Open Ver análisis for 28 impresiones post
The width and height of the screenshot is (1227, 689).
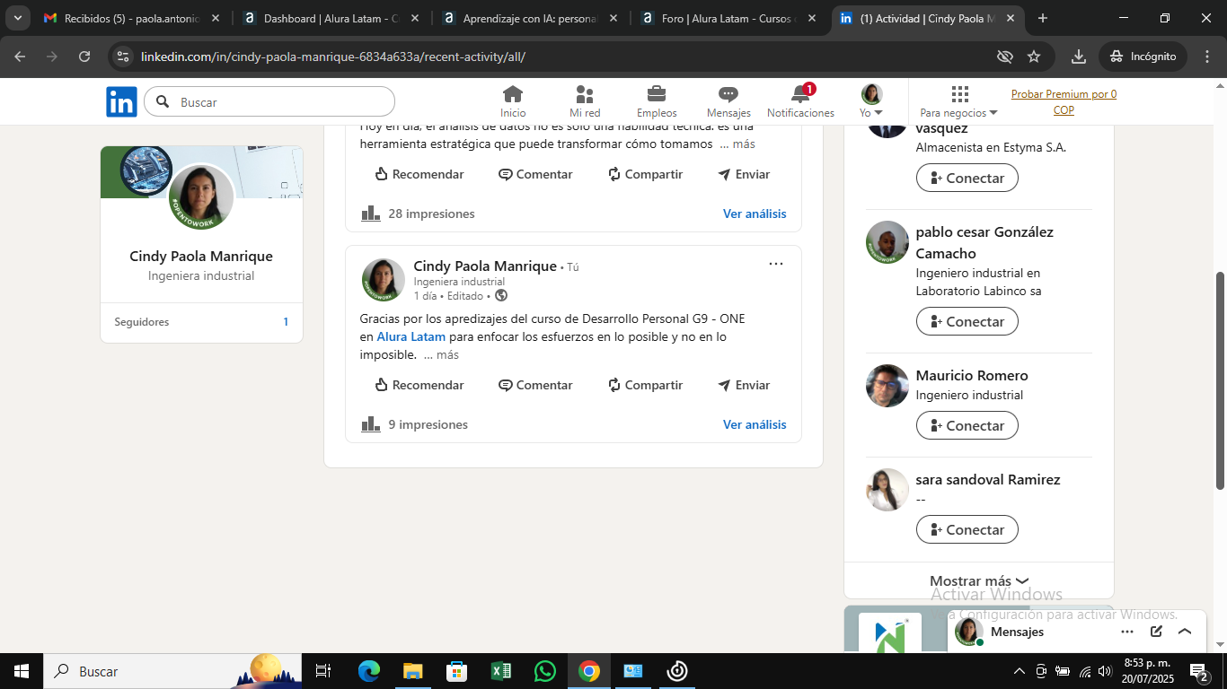755,214
